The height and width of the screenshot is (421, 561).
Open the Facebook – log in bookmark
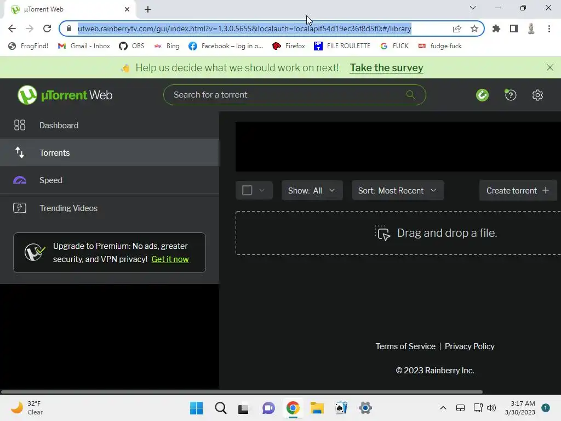[x=226, y=46]
